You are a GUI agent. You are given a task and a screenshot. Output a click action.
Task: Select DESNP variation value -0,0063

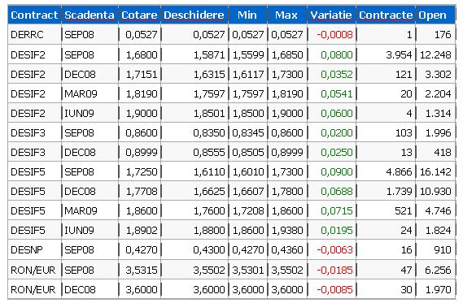pos(335,250)
